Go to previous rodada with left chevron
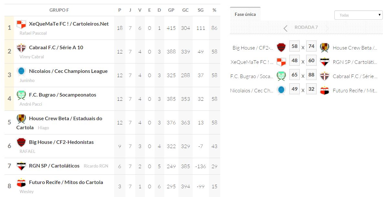This screenshot has height=197, width=388. (x=285, y=28)
